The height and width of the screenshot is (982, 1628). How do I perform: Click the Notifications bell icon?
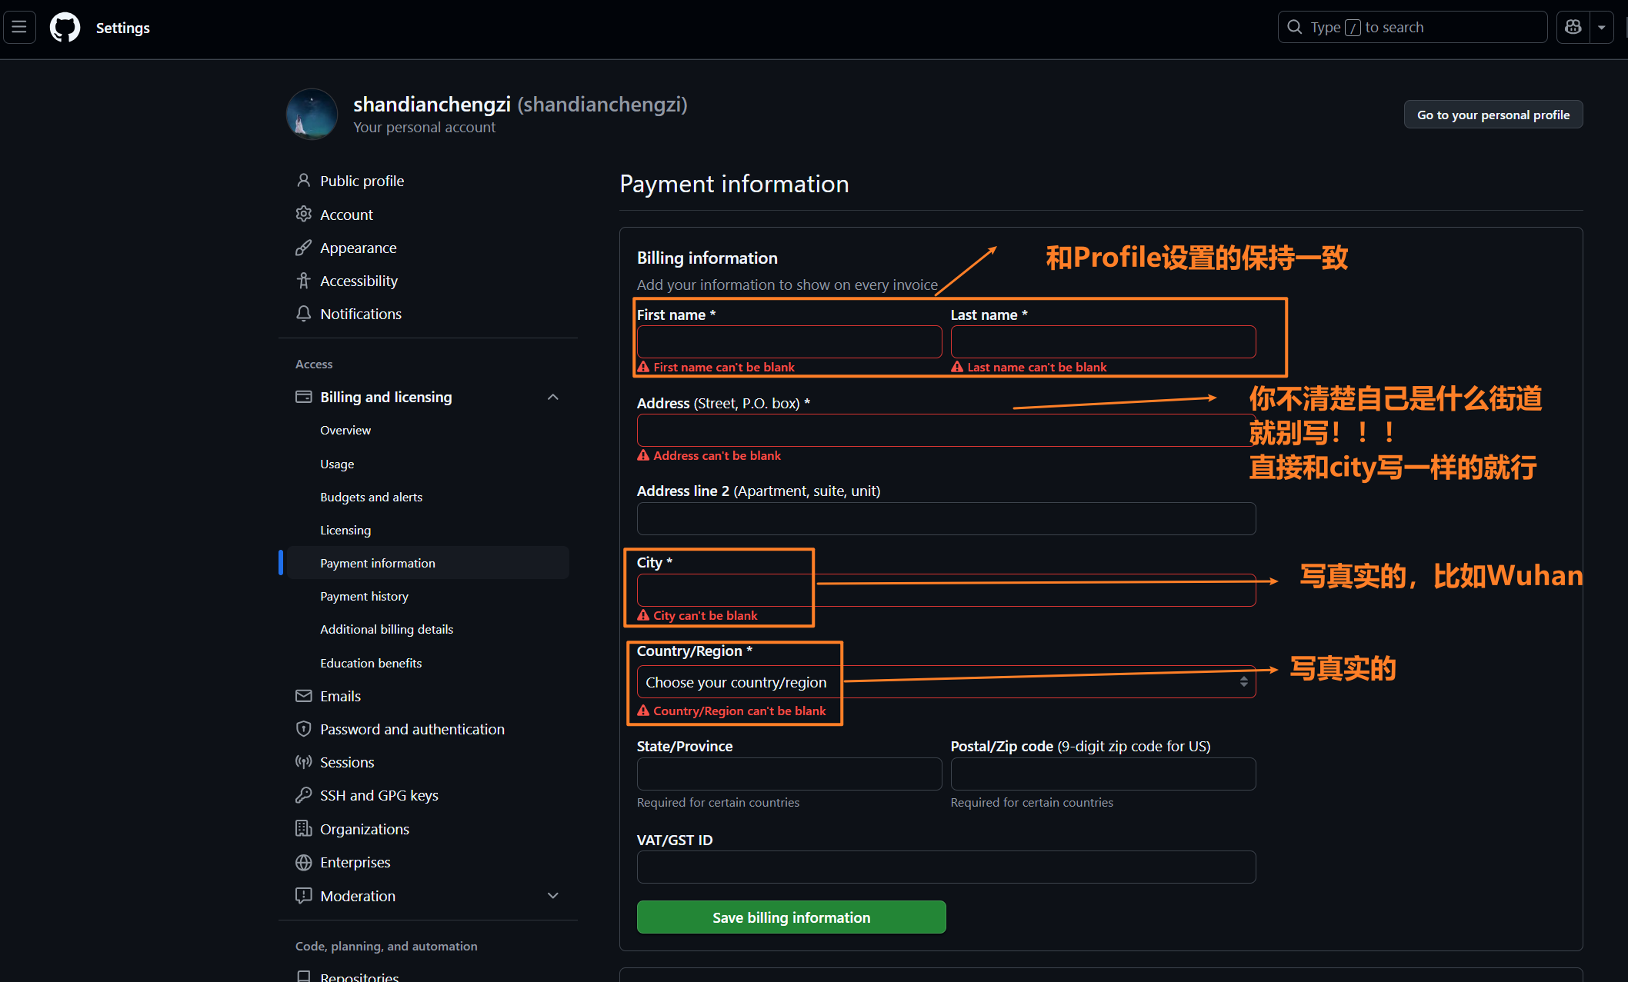tap(304, 314)
